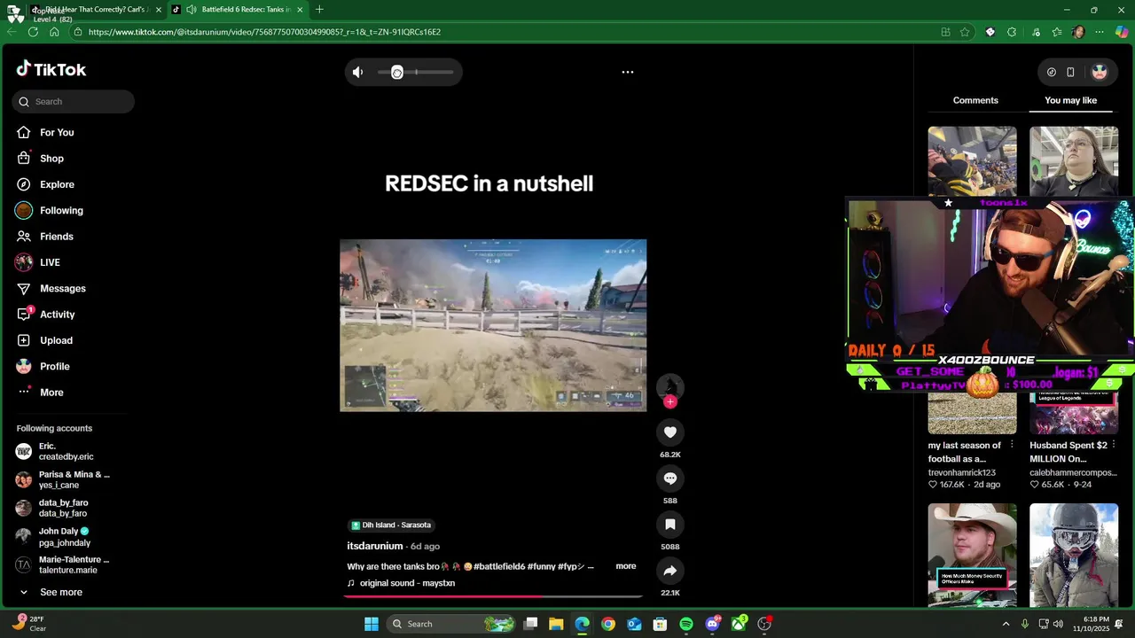1135x638 pixels.
Task: Click the TikTok search field
Action: tap(74, 102)
